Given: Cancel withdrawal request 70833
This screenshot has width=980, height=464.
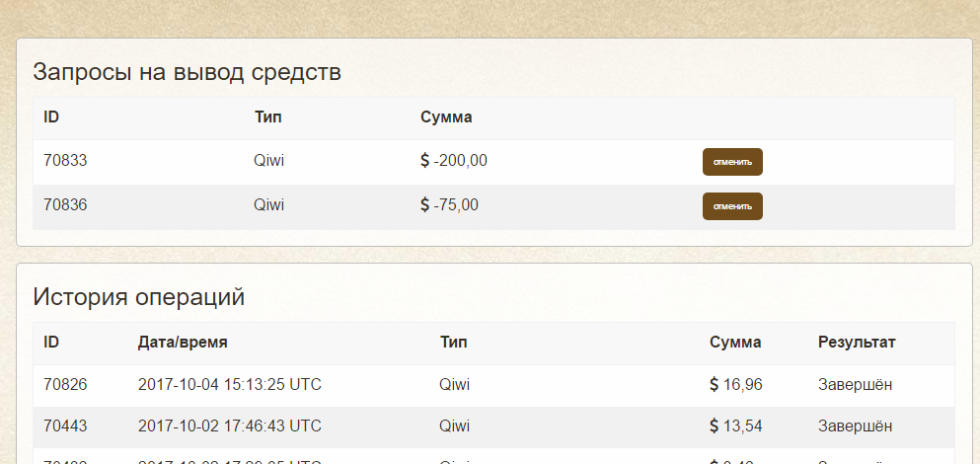Looking at the screenshot, I should click(x=732, y=162).
